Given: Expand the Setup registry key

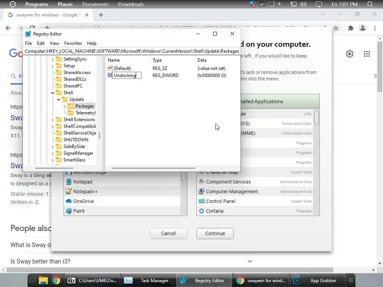Looking at the screenshot, I should (52, 66).
